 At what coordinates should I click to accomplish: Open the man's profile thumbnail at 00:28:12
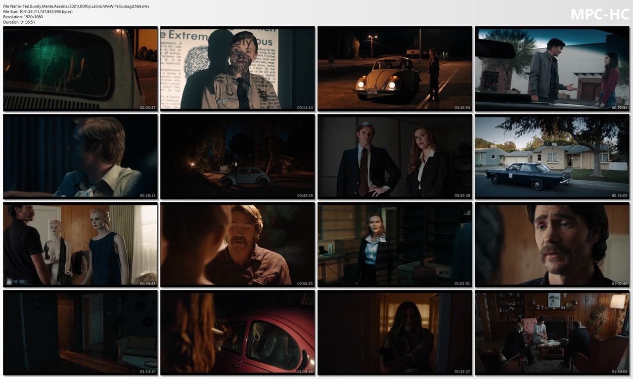coord(80,157)
